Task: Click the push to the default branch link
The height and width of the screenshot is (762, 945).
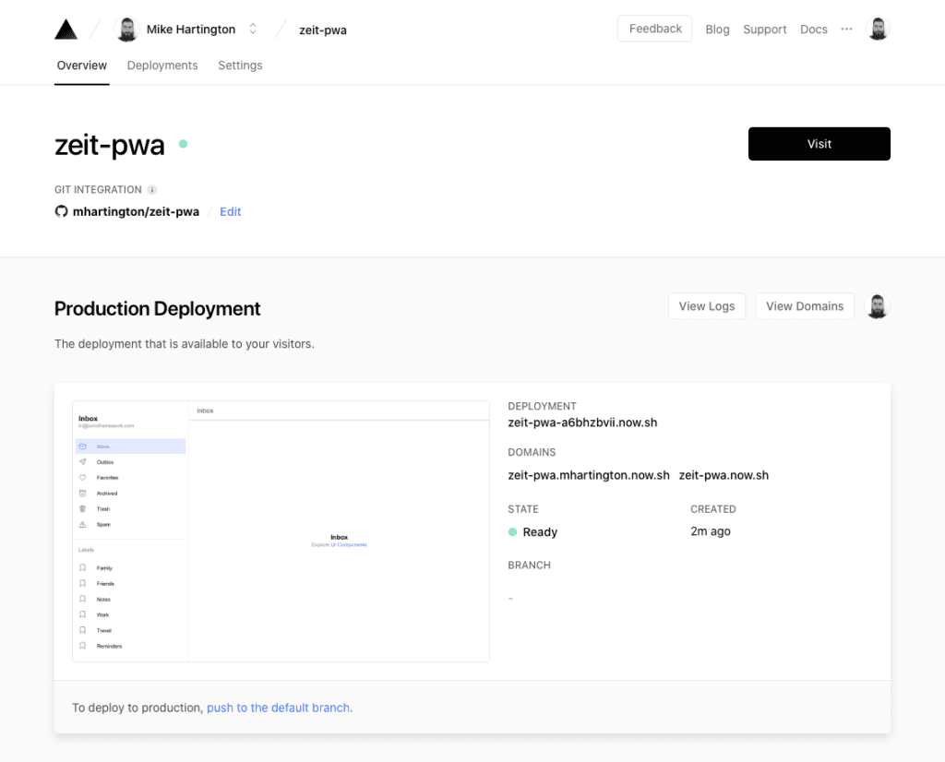Action: pos(278,708)
